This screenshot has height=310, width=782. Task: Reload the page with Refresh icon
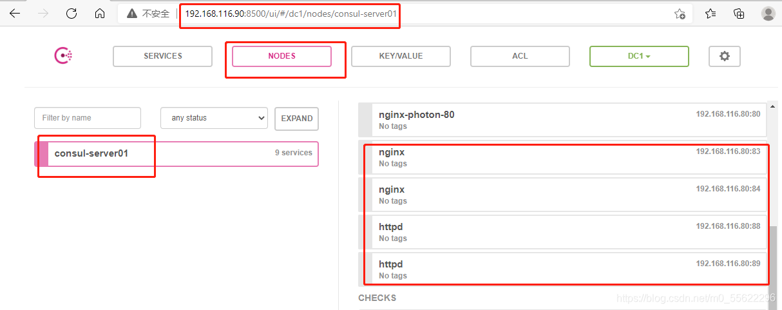[72, 13]
